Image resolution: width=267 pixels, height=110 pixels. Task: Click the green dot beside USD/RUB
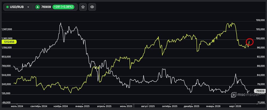(7, 7)
